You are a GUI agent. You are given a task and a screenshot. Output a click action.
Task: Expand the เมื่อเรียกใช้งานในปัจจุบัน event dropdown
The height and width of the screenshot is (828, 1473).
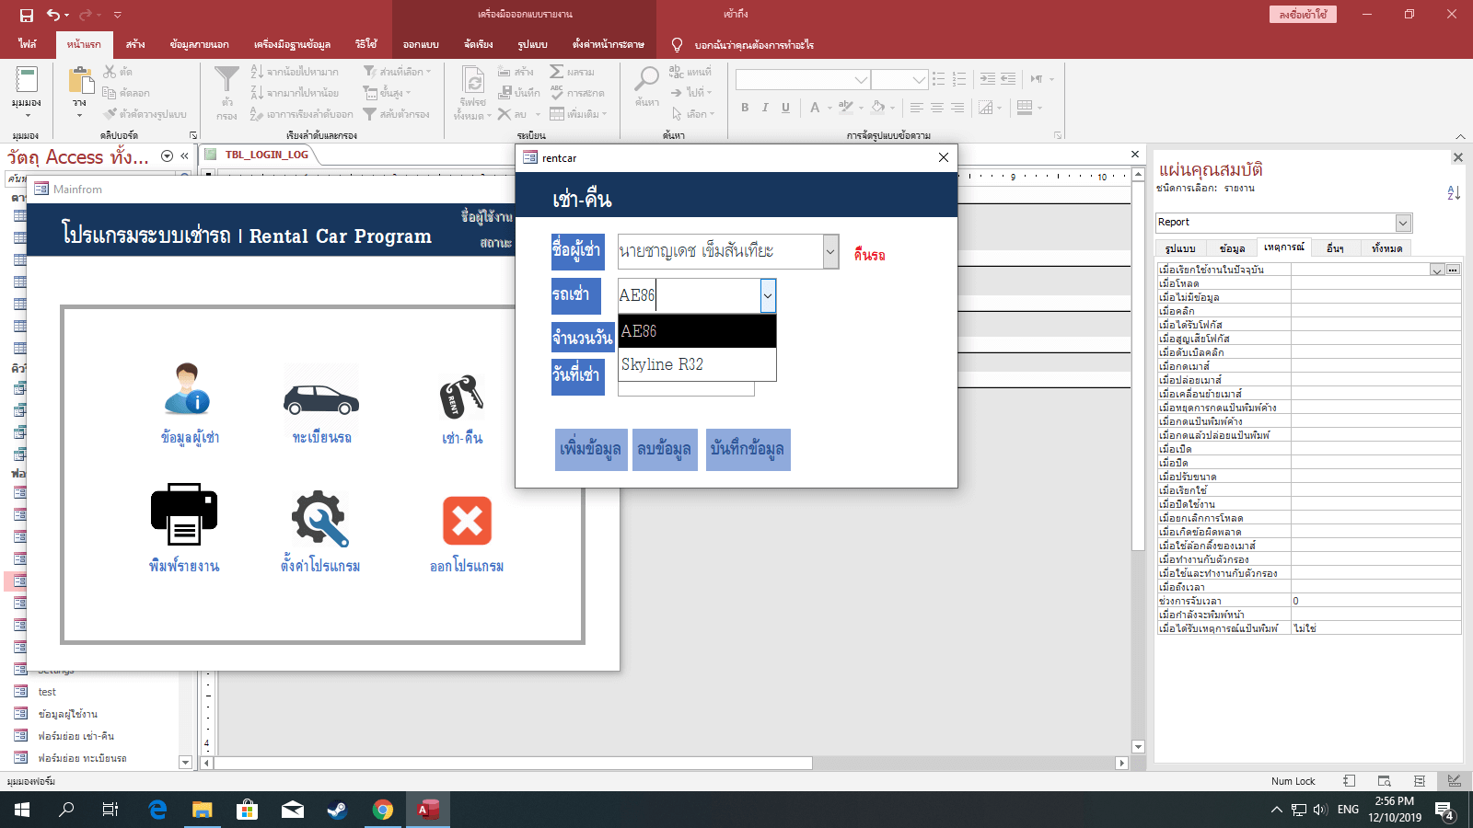1437,270
